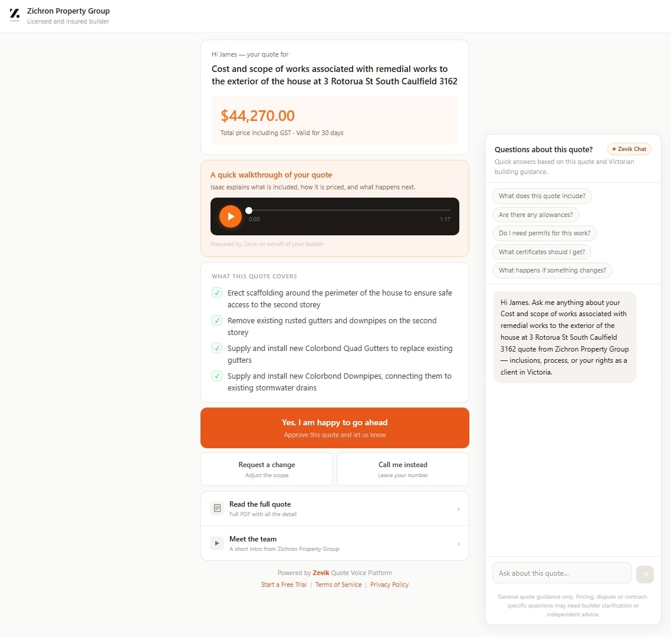Image resolution: width=671 pixels, height=637 pixels.
Task: Toggle the rusted gutters removal checkmark
Action: [x=217, y=320]
